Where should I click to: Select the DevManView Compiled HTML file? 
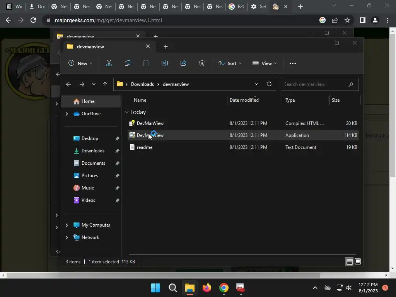[x=244, y=123]
